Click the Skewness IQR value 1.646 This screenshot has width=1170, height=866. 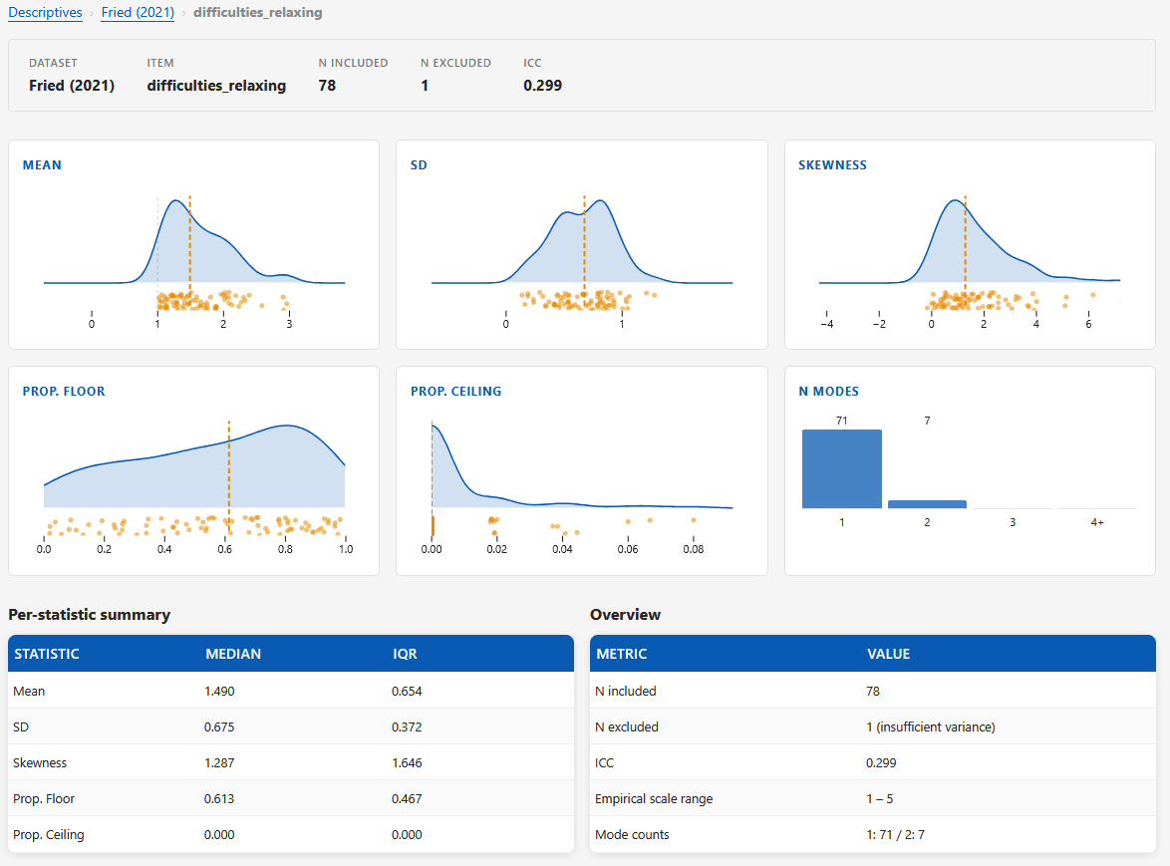pyautogui.click(x=407, y=763)
